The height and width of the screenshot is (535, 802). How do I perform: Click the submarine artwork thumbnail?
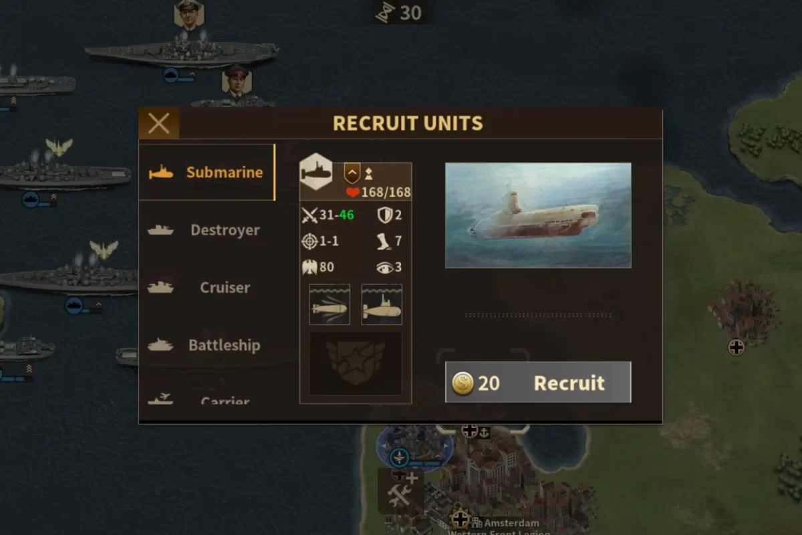point(538,215)
